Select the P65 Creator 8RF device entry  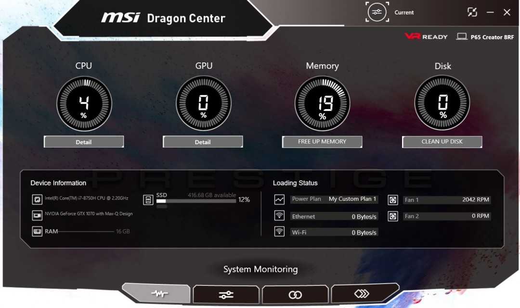click(485, 37)
